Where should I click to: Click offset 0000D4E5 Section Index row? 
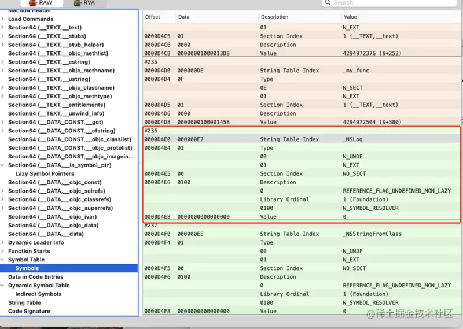(302, 173)
